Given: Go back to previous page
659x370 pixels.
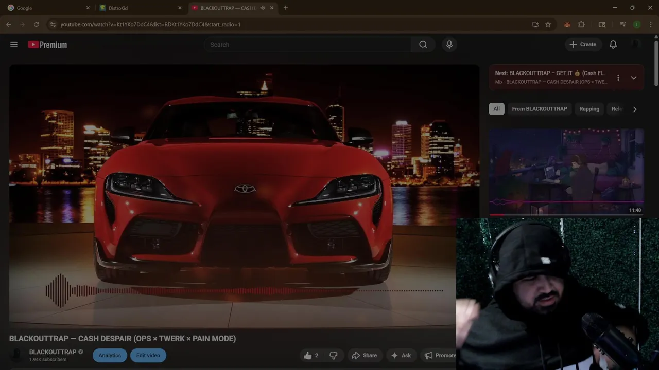Looking at the screenshot, I should coord(9,24).
